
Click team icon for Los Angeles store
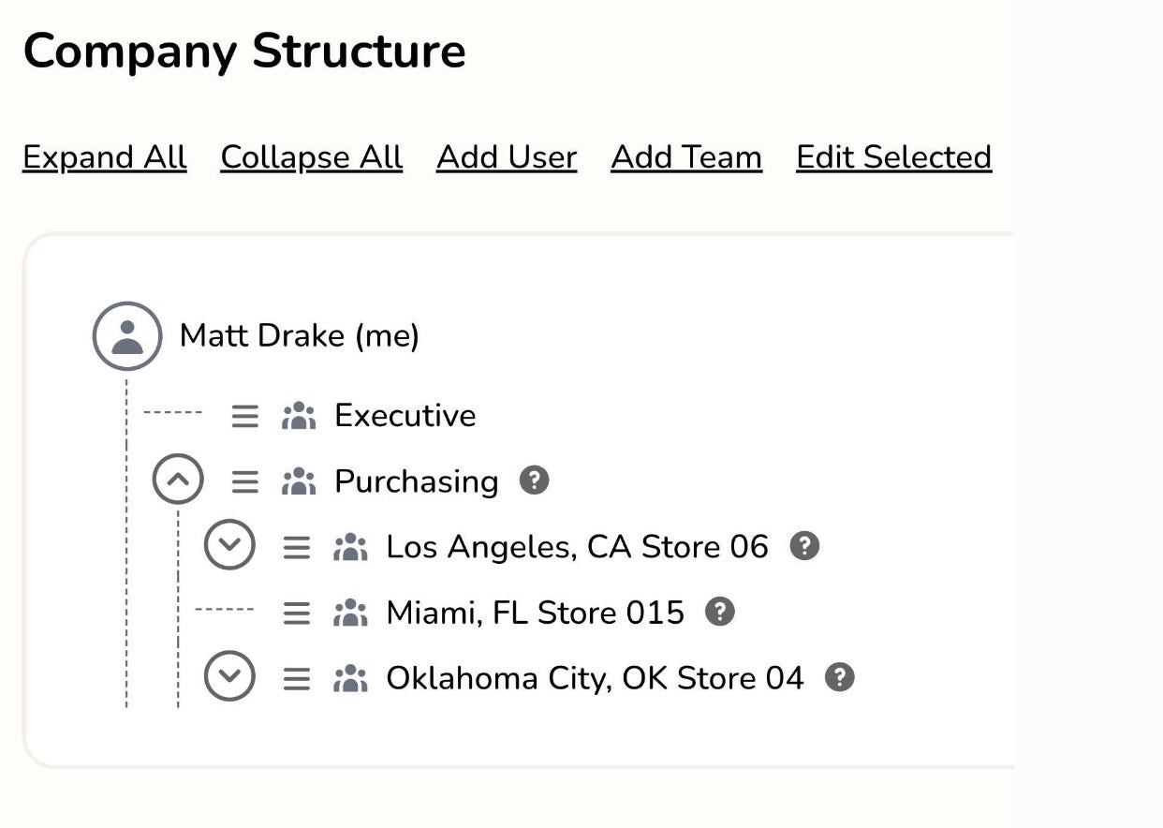(350, 547)
